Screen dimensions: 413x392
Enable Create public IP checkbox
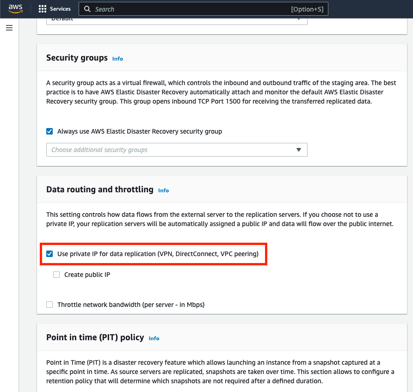[x=56, y=275]
